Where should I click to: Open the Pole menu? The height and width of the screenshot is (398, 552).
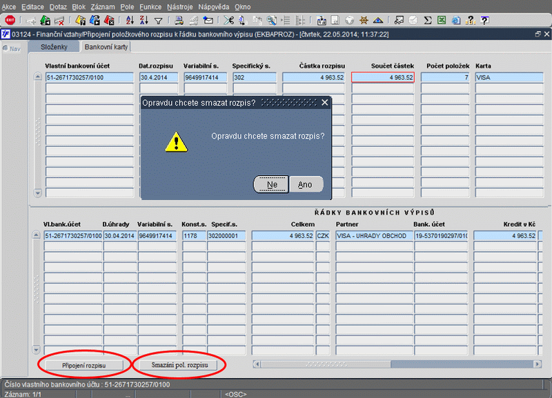(x=127, y=7)
